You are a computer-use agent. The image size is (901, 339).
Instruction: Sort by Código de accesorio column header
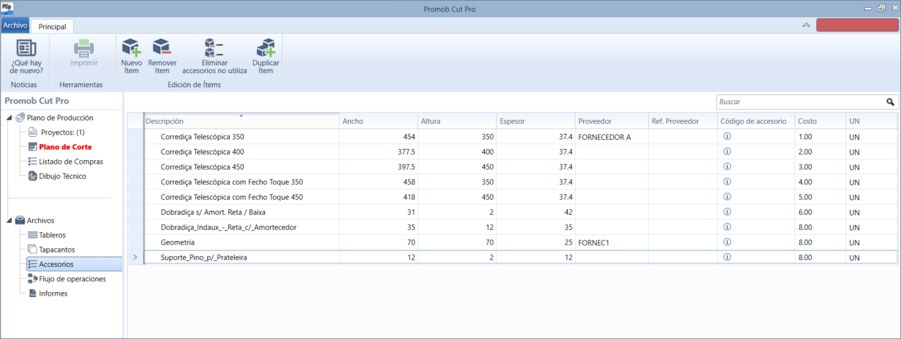(x=757, y=121)
